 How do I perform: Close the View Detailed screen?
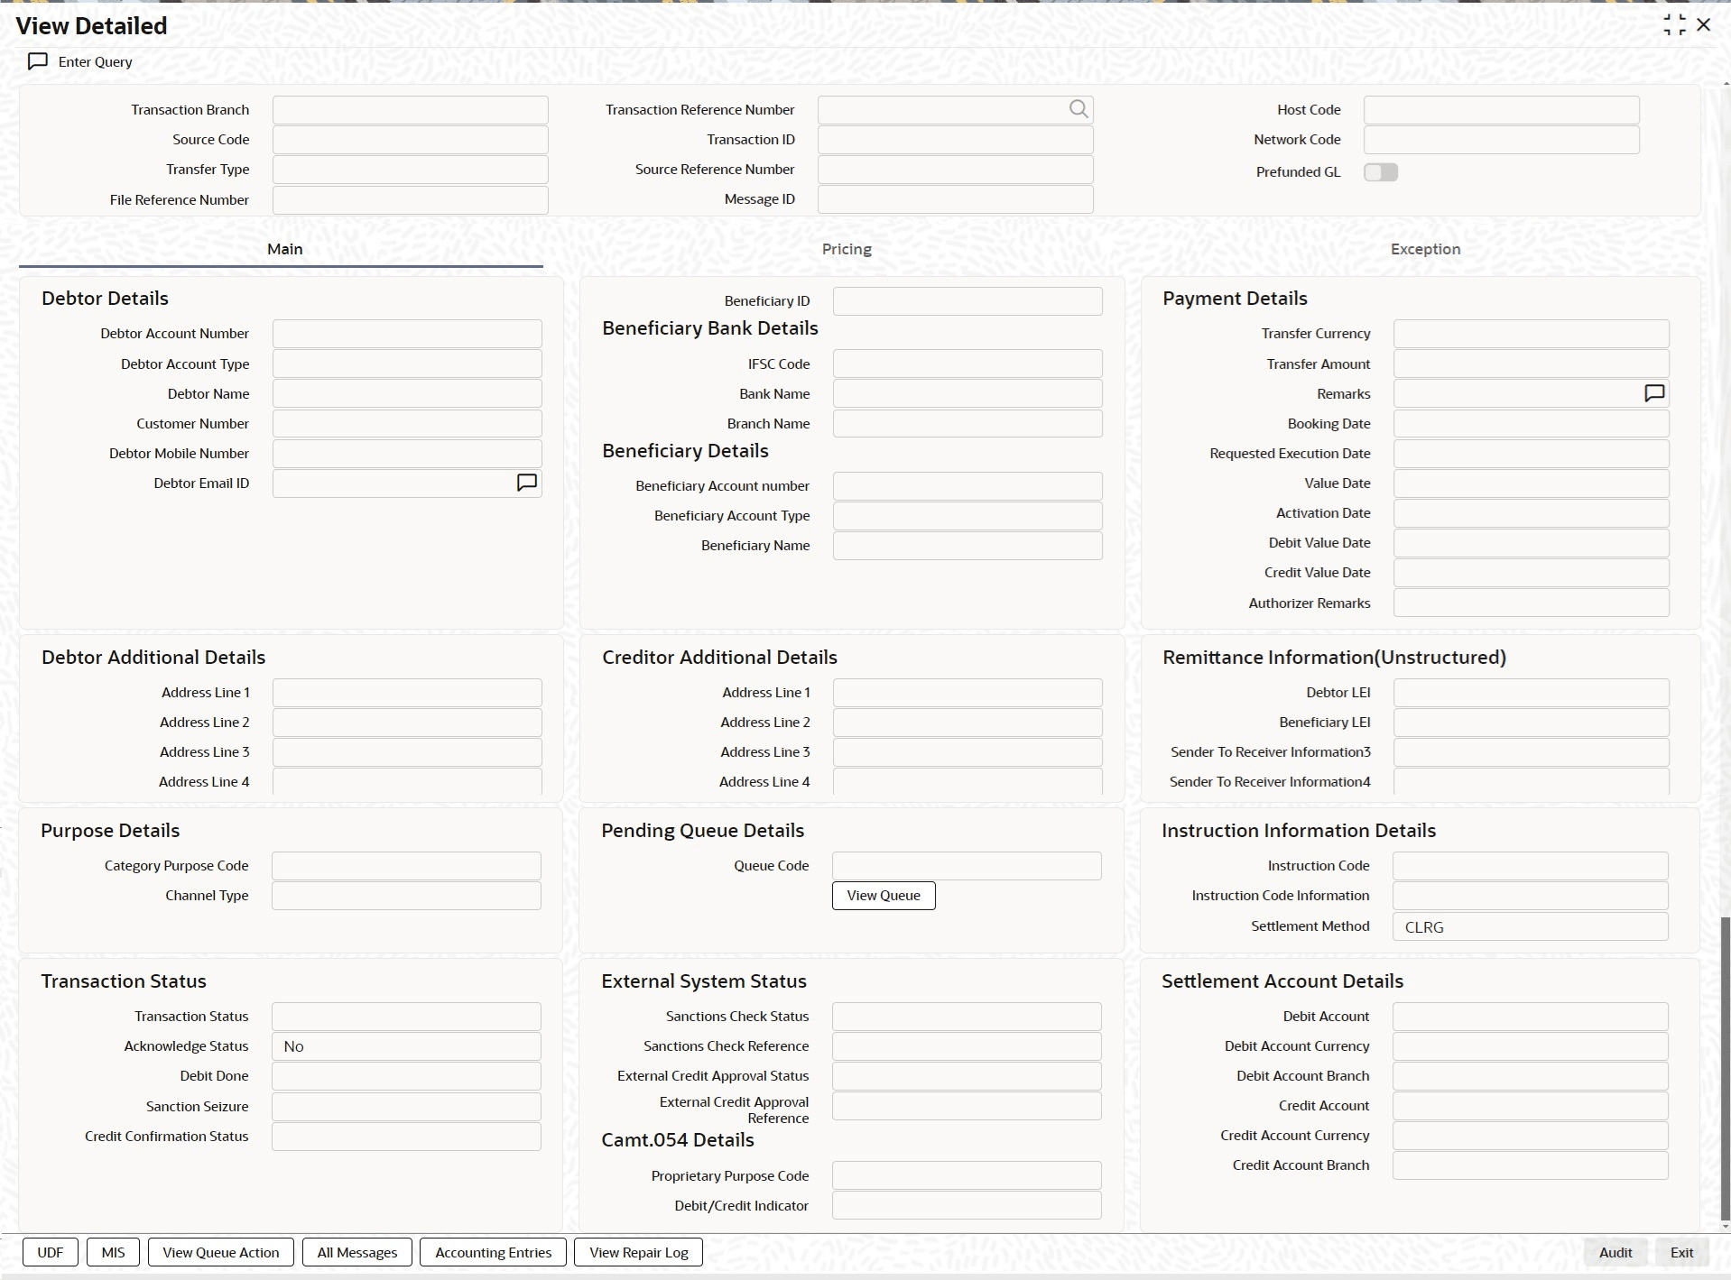(1704, 25)
